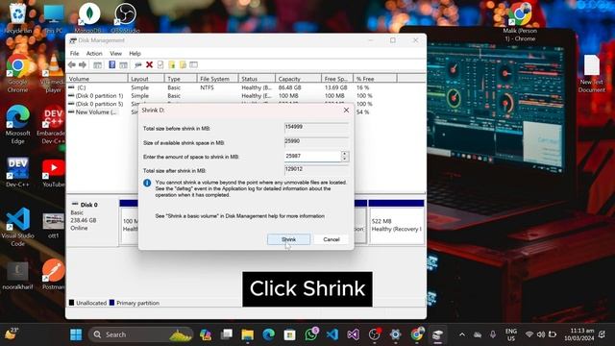Sort by the Layout column header
This screenshot has width=615, height=346.
146,79
